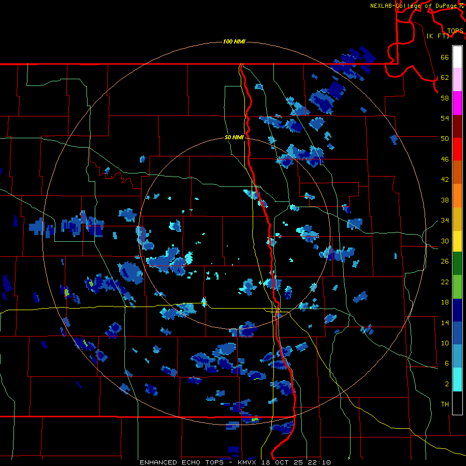Screen dimensions: 466x466
Task: Click the legend value 54
Action: (445, 118)
